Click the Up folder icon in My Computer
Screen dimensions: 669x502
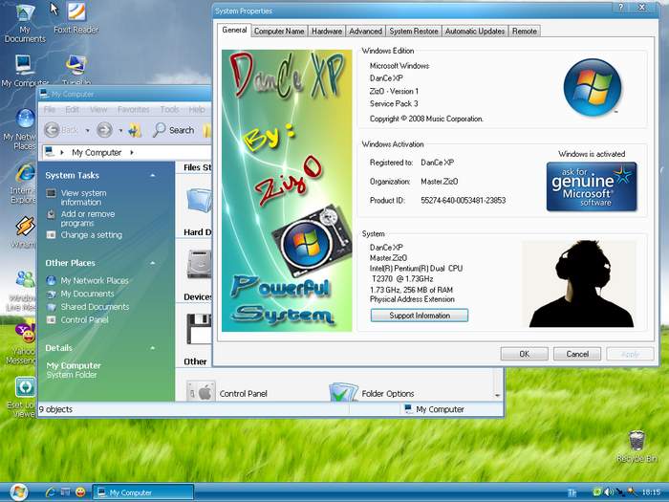[135, 130]
